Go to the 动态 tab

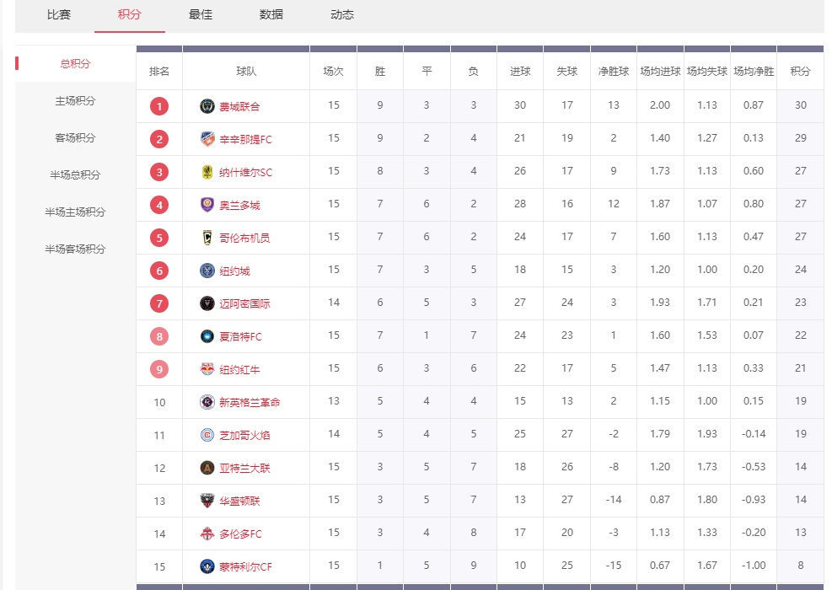tap(342, 14)
